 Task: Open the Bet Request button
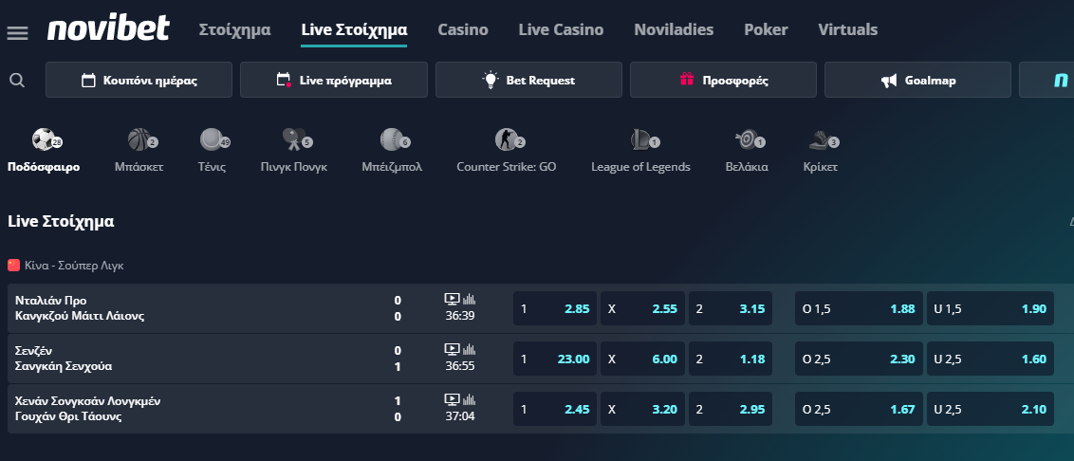pos(528,81)
